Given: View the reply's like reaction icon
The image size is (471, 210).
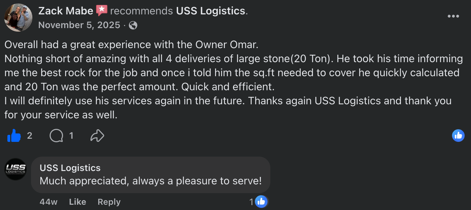Looking at the screenshot, I should 261,202.
